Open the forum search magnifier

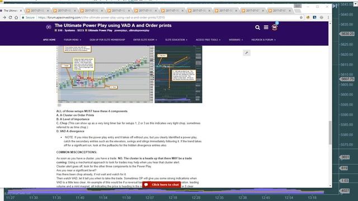[257, 27]
